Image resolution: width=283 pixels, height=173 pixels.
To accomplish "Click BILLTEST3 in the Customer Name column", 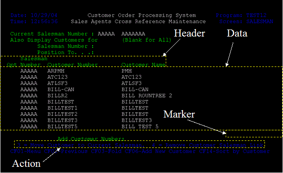I will click(137, 120).
